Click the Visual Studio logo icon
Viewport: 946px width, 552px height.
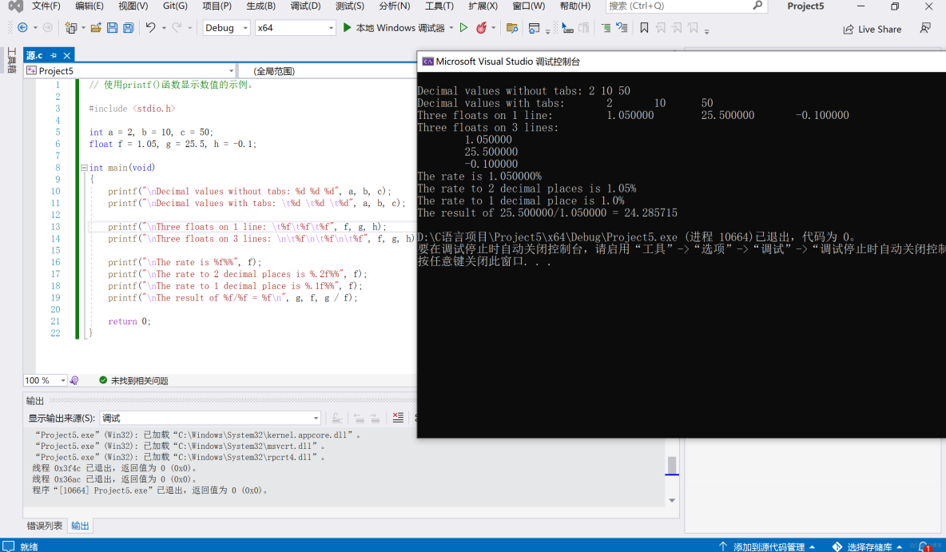coord(15,6)
